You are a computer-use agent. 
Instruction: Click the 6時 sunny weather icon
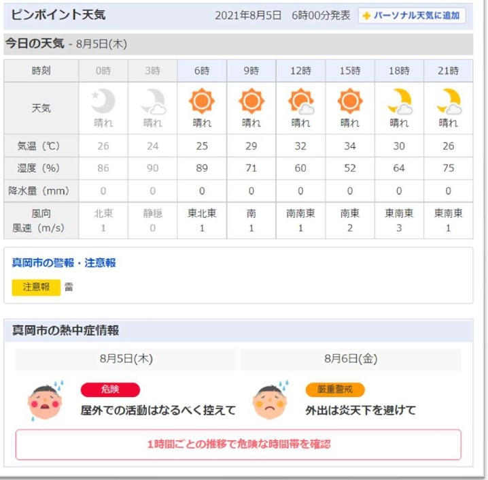click(x=202, y=101)
